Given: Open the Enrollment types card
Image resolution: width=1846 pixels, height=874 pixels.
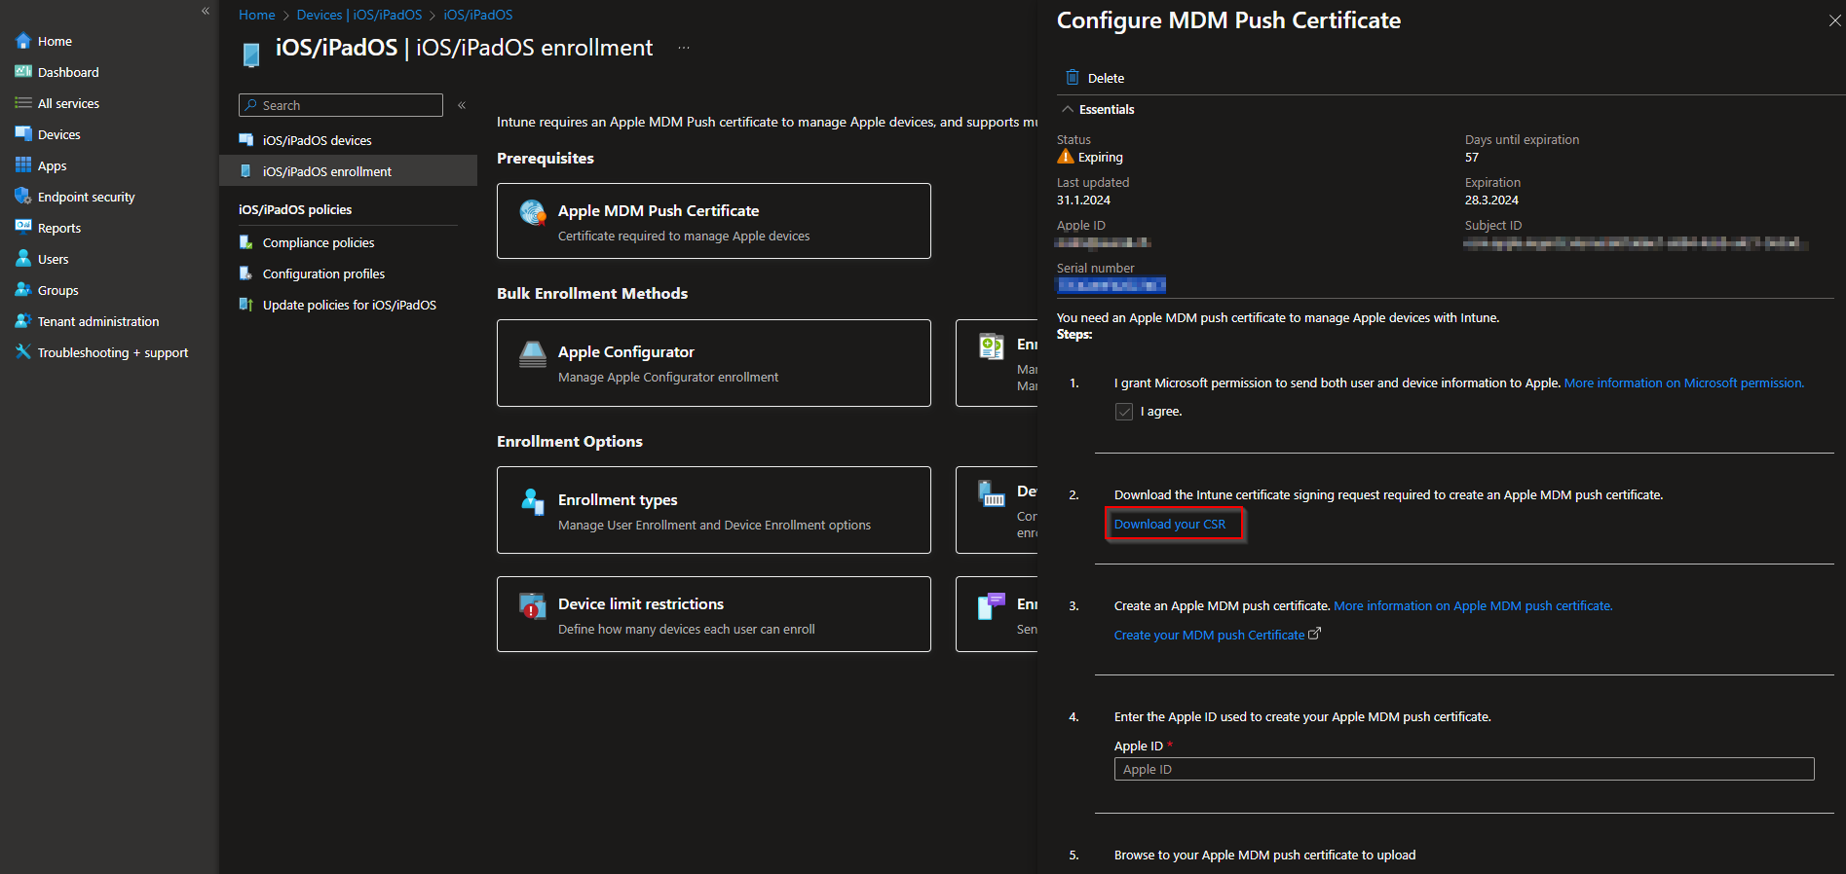Looking at the screenshot, I should coord(714,510).
